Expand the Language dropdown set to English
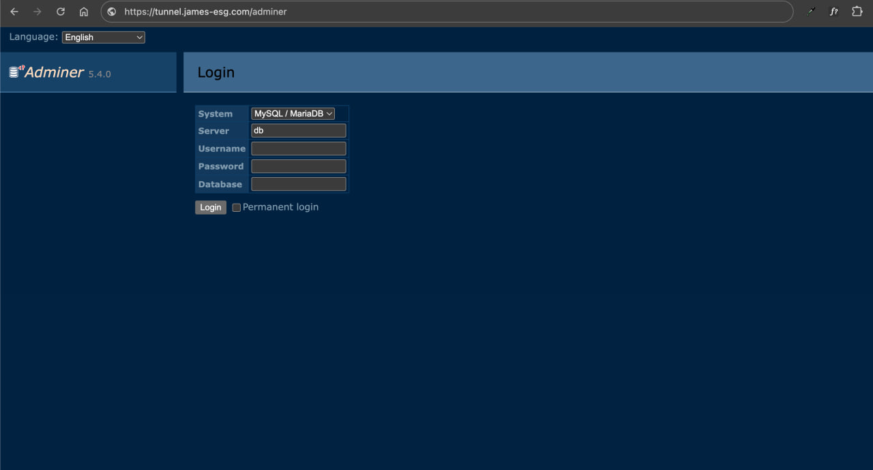The width and height of the screenshot is (873, 470). point(104,37)
